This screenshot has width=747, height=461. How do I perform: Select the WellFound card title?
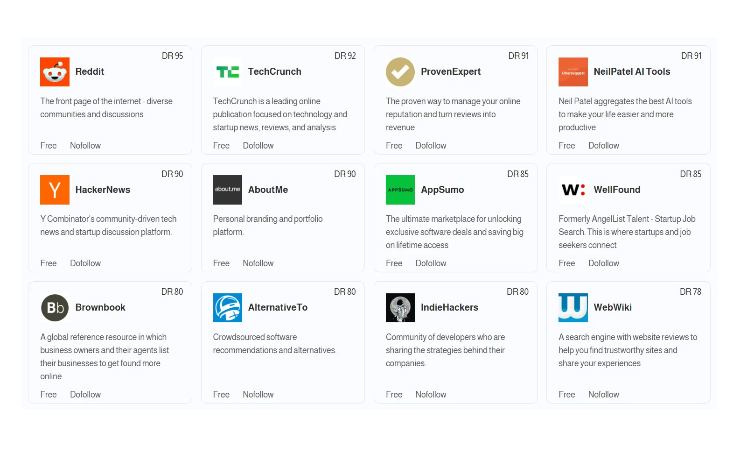point(617,190)
